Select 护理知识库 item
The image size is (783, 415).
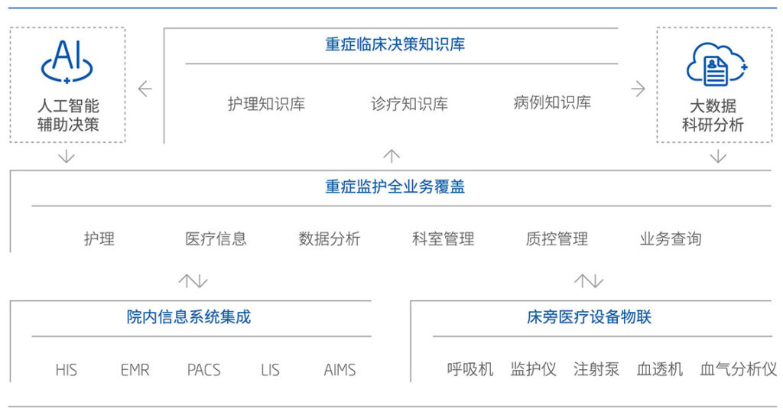[266, 104]
